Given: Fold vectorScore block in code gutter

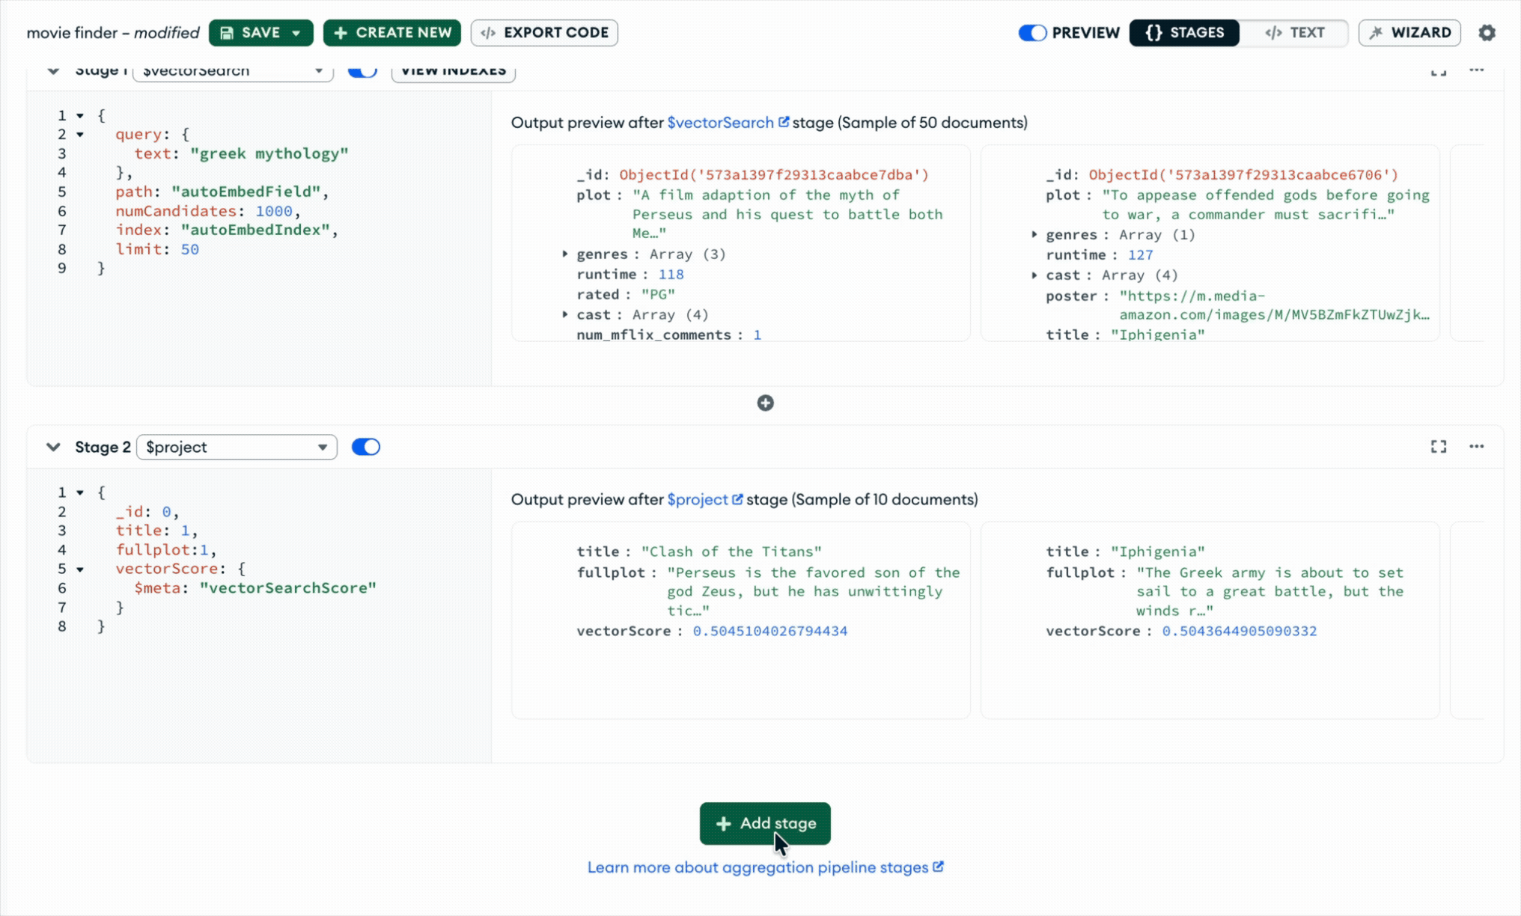Looking at the screenshot, I should 80,570.
